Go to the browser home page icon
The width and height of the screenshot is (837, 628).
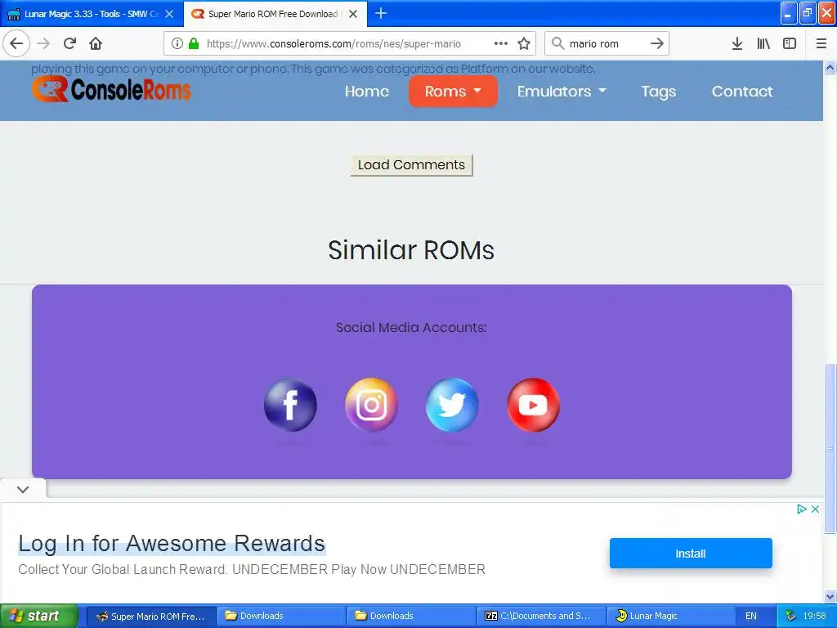96,43
